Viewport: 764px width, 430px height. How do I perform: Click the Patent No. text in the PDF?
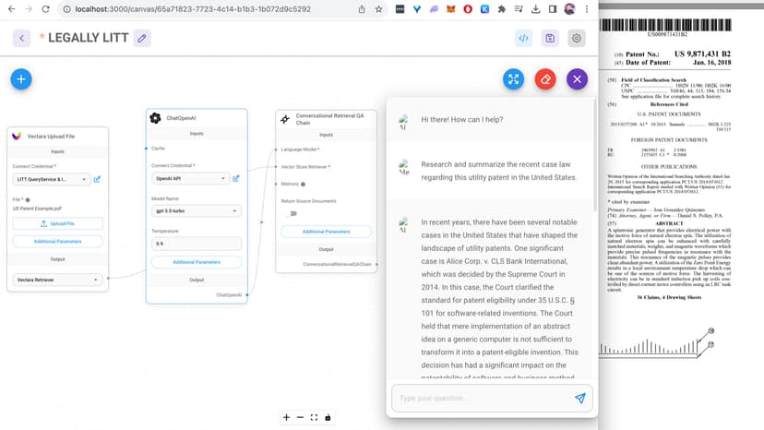coord(642,54)
